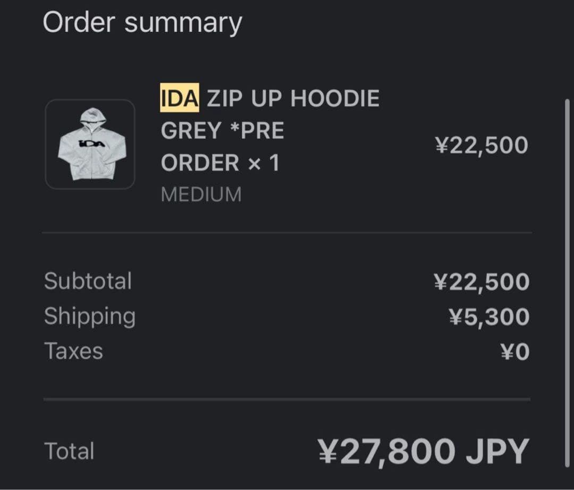Click the item price ¥22,500 beside the hoodie

[481, 145]
